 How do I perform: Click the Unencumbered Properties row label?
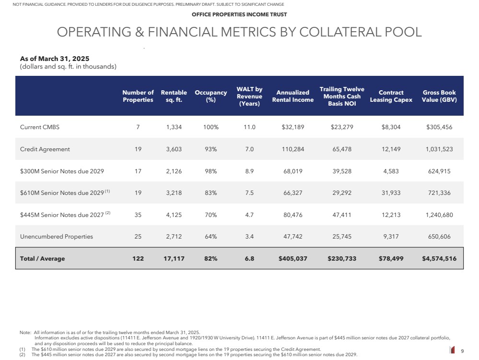[x=57, y=237]
